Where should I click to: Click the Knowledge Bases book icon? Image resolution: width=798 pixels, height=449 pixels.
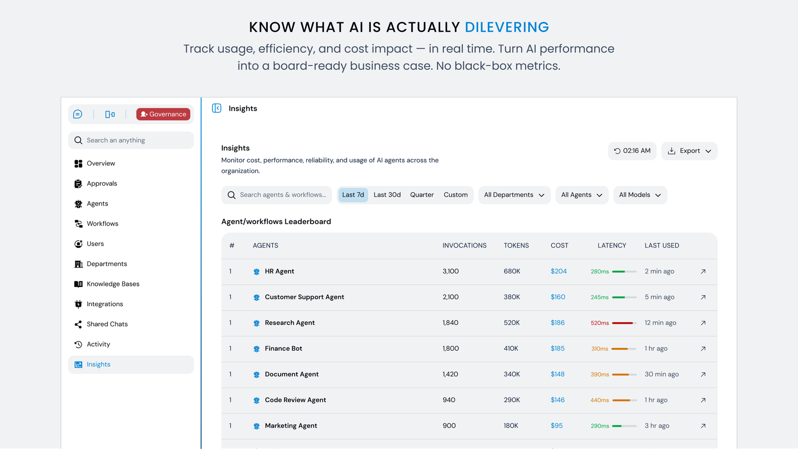[78, 284]
